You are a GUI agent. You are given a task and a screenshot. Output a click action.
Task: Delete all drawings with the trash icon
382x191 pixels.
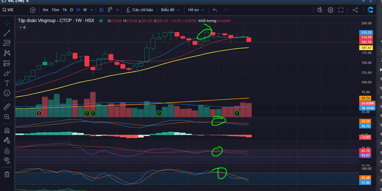(x=7, y=174)
